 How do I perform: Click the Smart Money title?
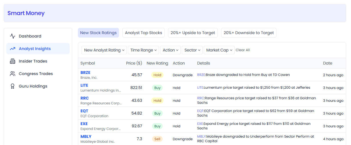coord(26,13)
